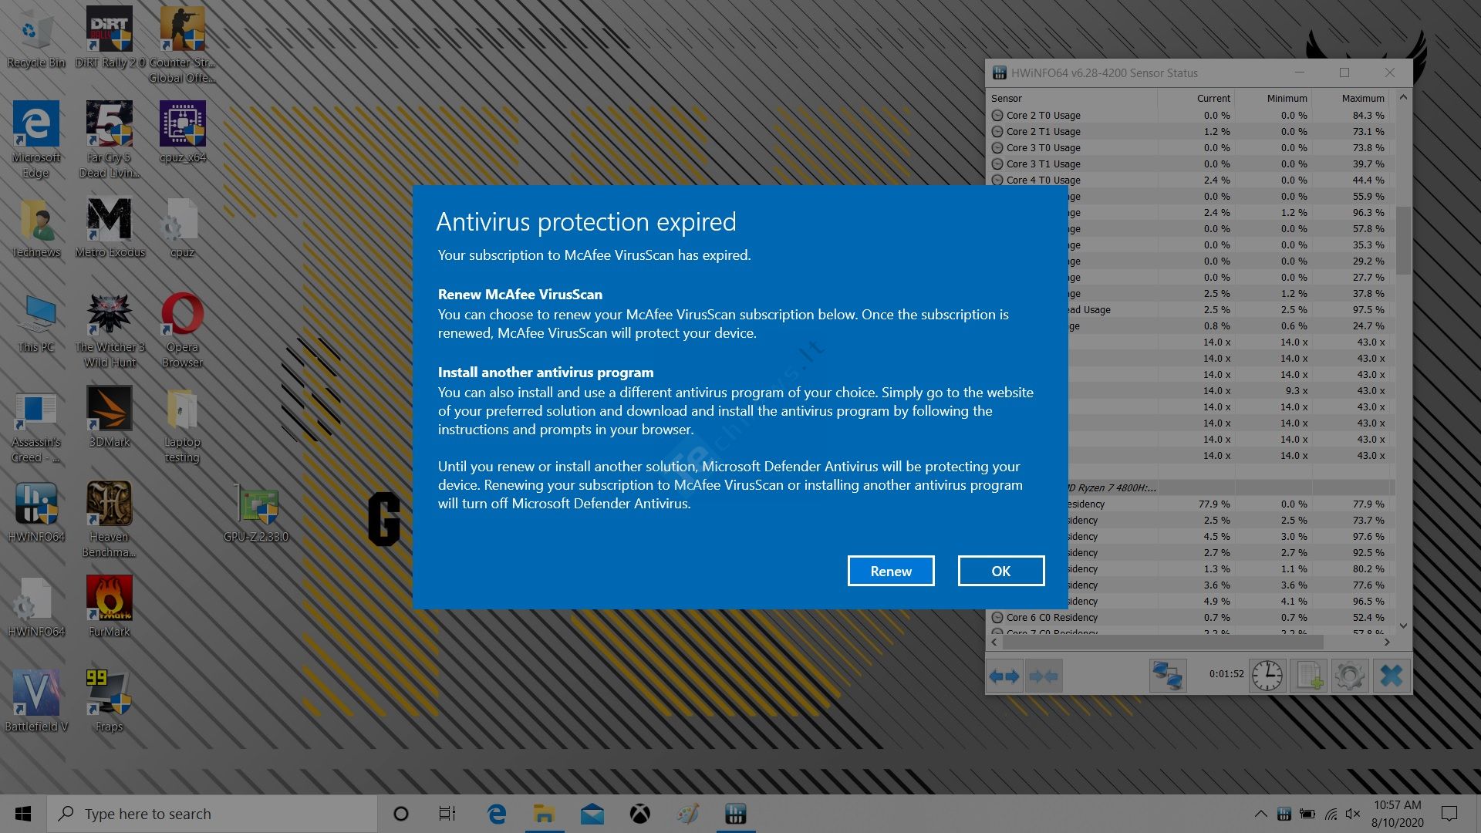The width and height of the screenshot is (1481, 833).
Task: Open the Xbox app from taskbar
Action: click(640, 814)
